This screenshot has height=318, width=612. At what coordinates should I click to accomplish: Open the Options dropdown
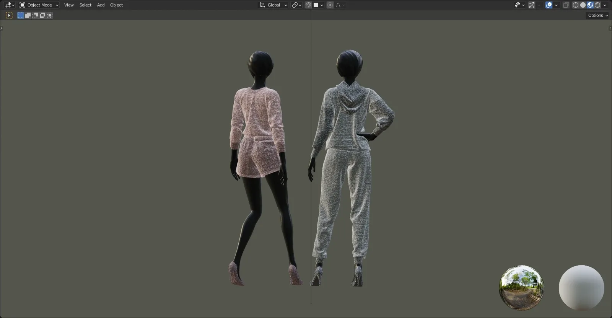point(598,15)
